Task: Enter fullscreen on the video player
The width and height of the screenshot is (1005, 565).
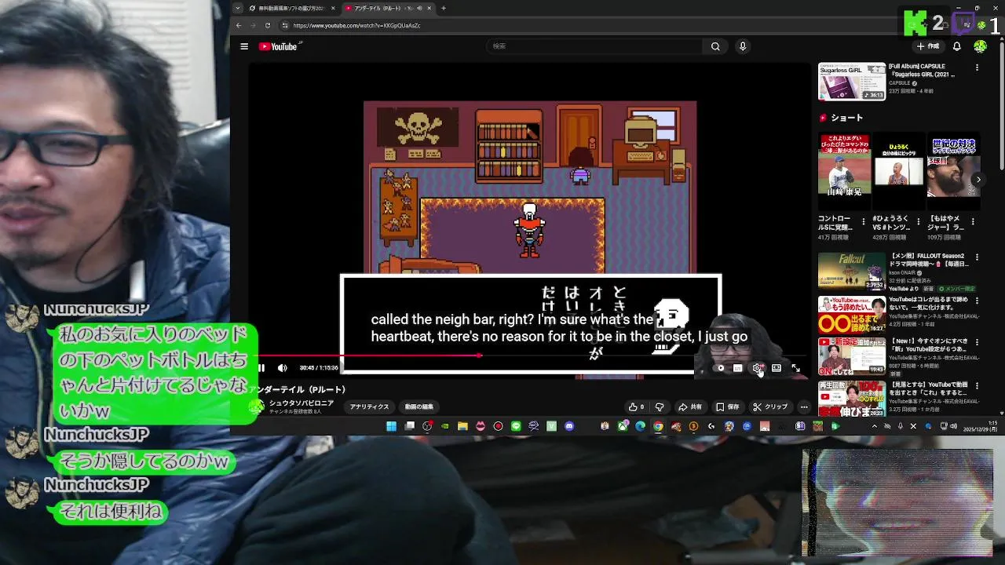Action: (795, 367)
